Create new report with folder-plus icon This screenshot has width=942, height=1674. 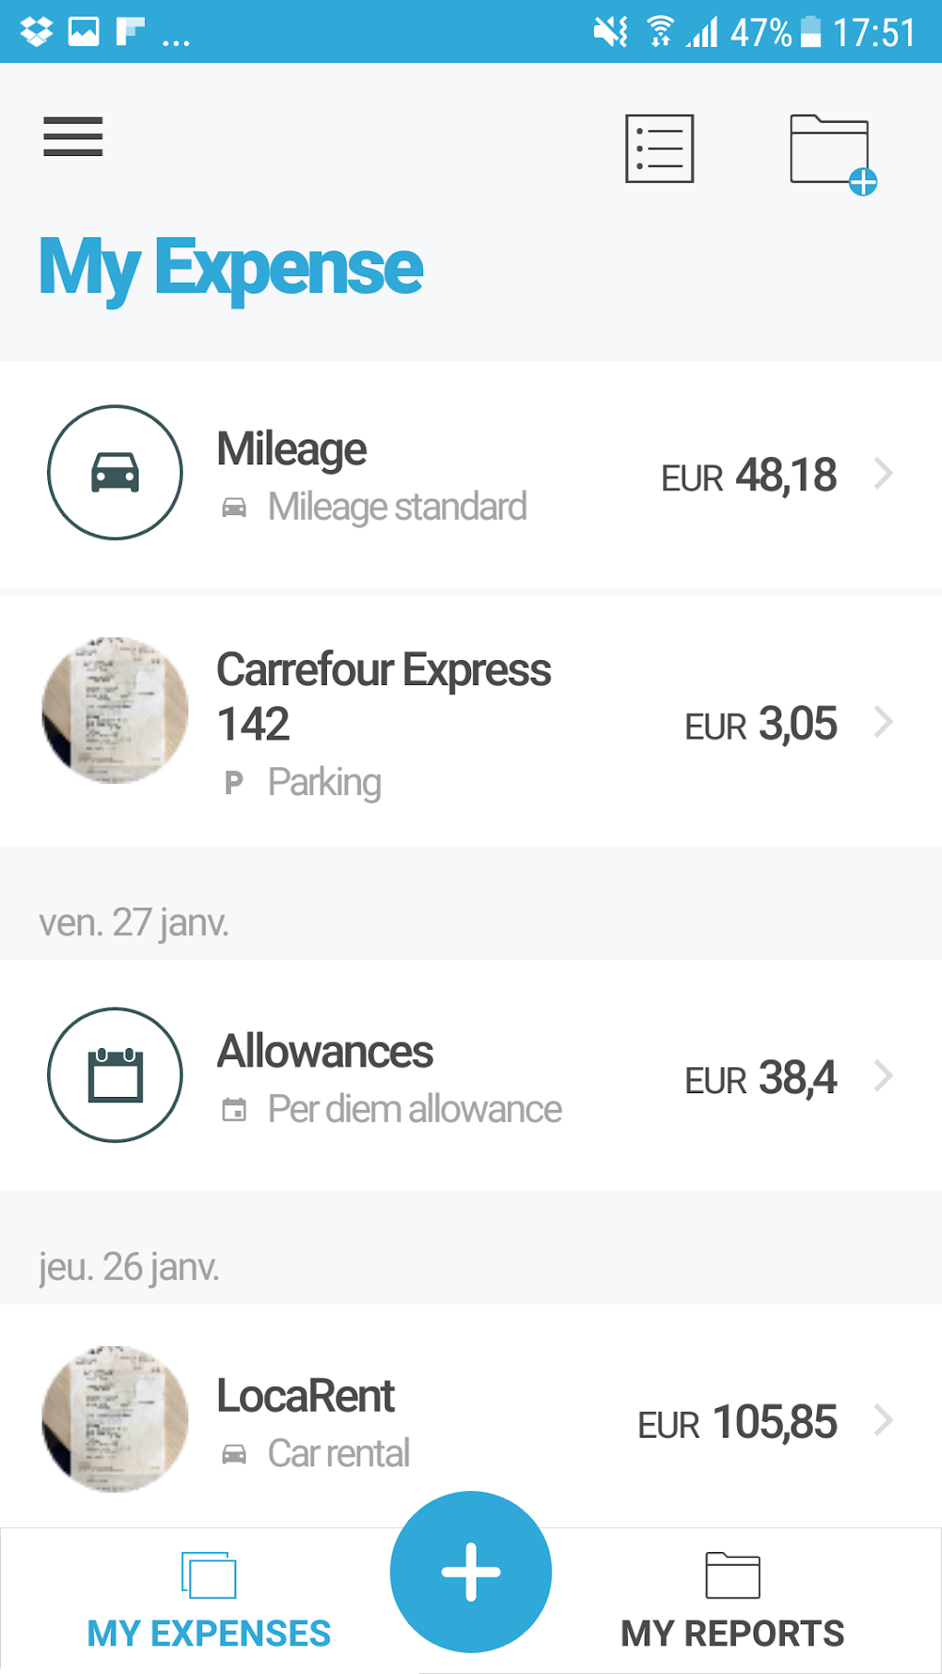pyautogui.click(x=831, y=152)
